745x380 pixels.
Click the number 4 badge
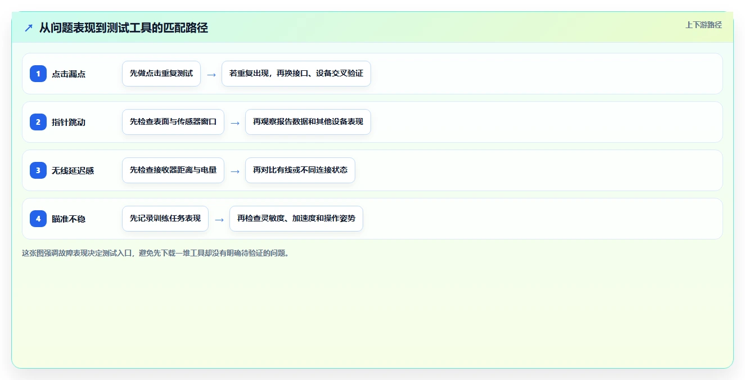click(x=38, y=219)
